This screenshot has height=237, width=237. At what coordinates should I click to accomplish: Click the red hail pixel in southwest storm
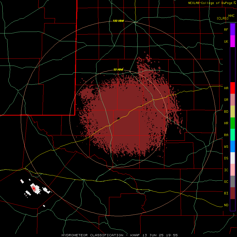pyautogui.click(x=34, y=189)
